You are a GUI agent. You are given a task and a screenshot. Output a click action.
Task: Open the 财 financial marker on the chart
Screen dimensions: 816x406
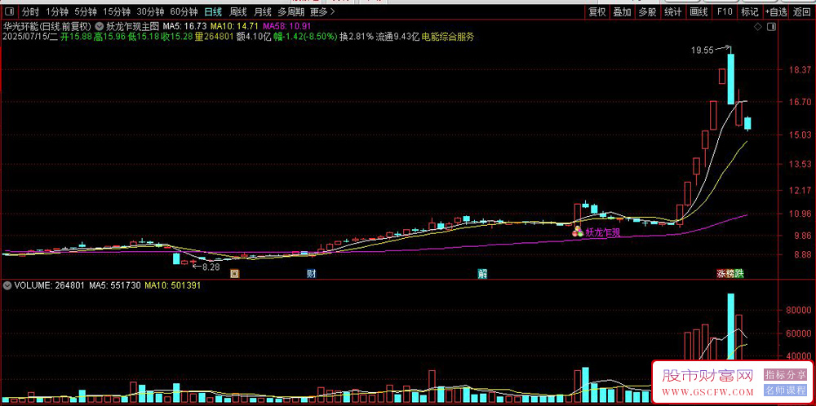click(311, 274)
